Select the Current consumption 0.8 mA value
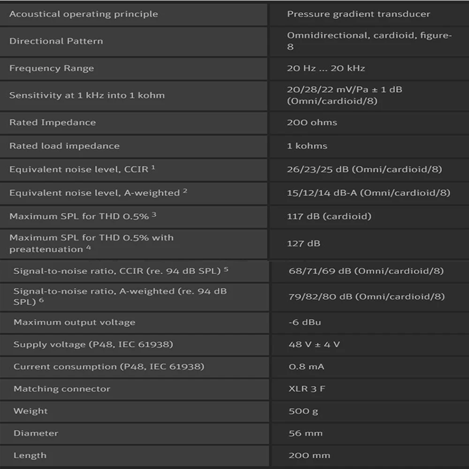This screenshot has width=469, height=469. tap(306, 366)
